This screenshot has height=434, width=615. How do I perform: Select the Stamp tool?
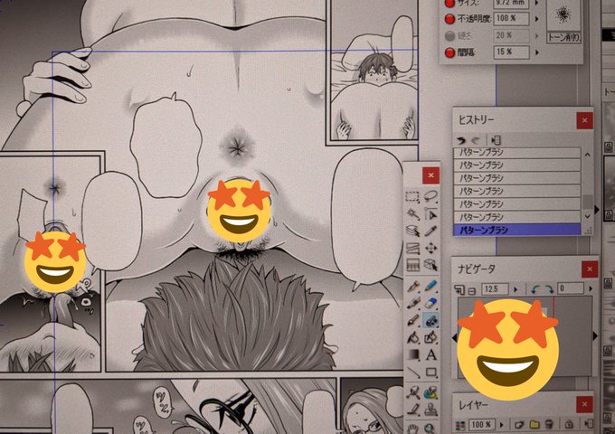430,410
